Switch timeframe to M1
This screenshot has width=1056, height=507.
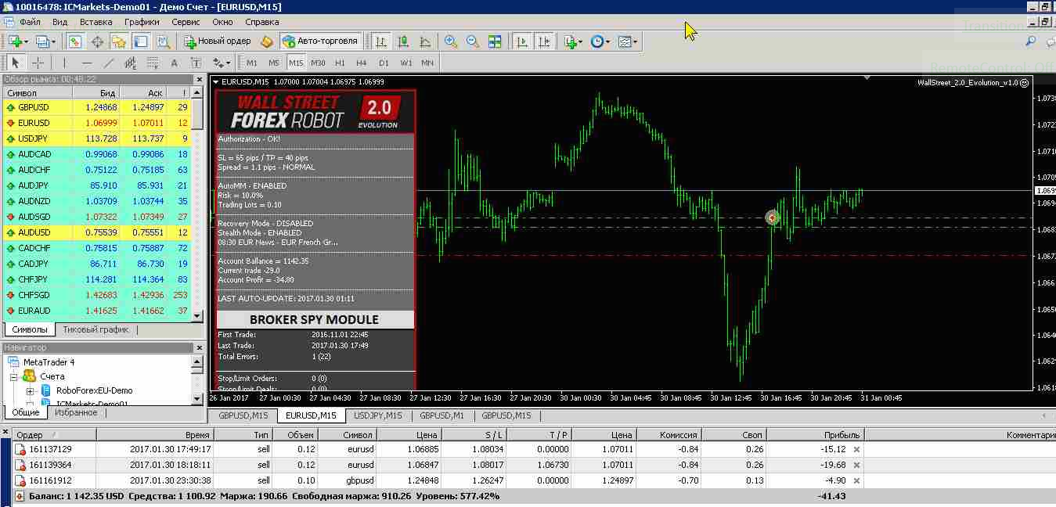point(251,63)
